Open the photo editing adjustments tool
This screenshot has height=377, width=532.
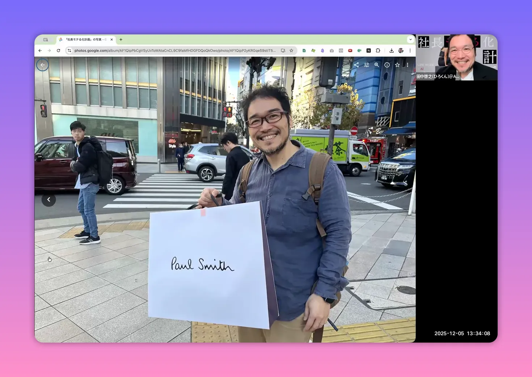click(x=367, y=65)
